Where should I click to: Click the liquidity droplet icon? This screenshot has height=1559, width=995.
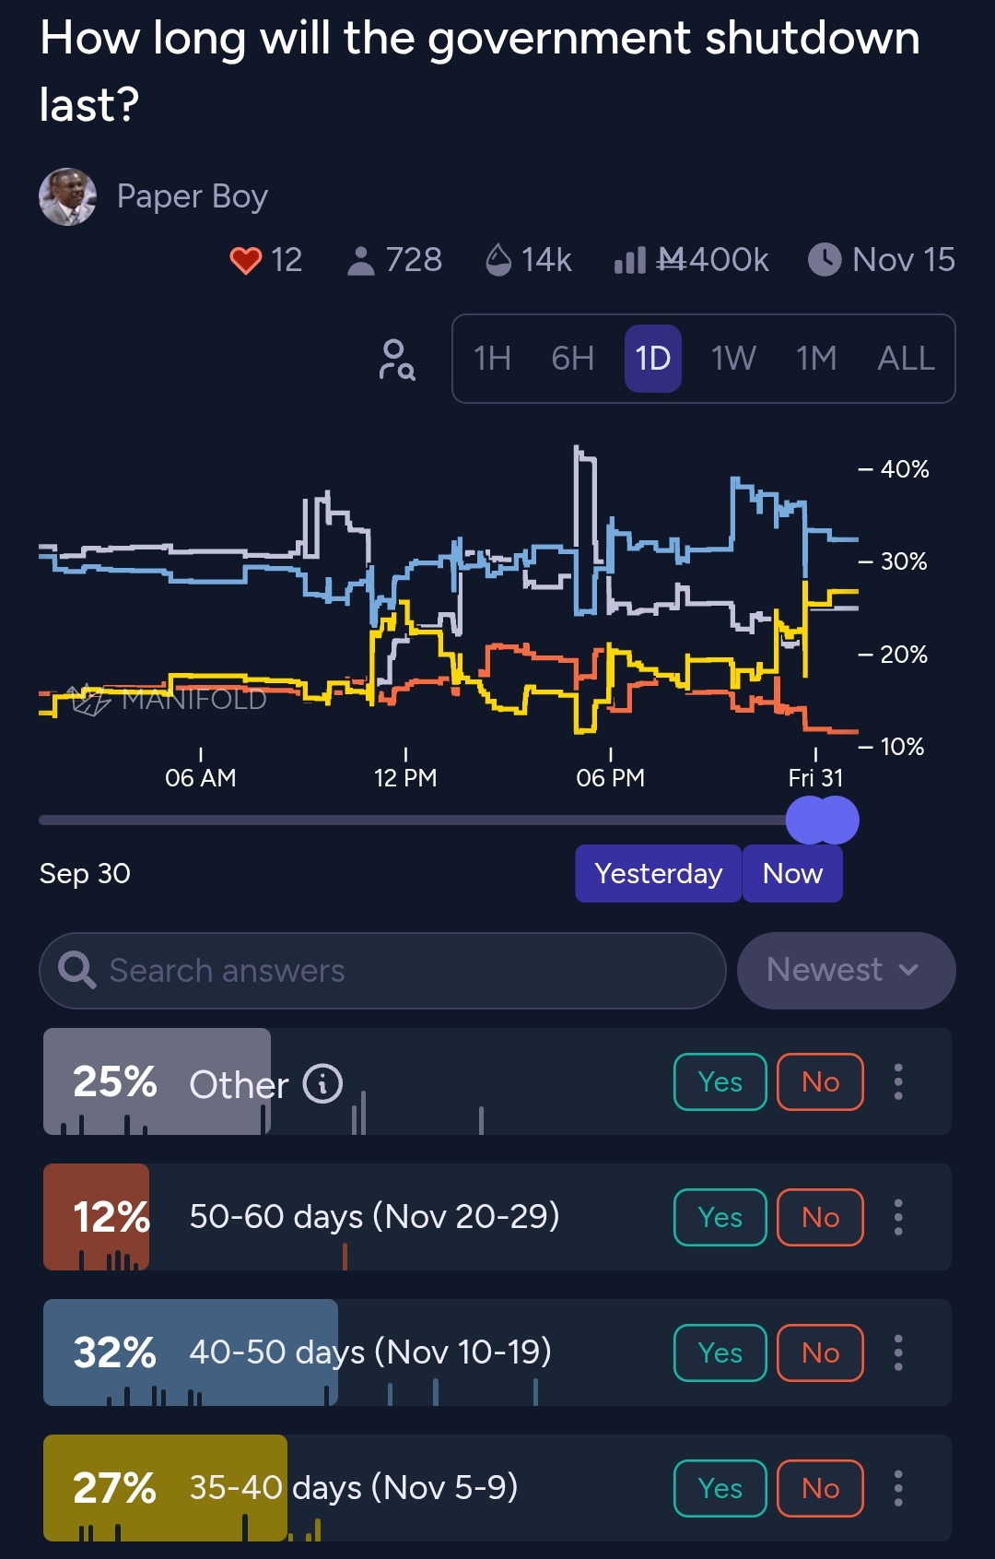[x=497, y=260]
